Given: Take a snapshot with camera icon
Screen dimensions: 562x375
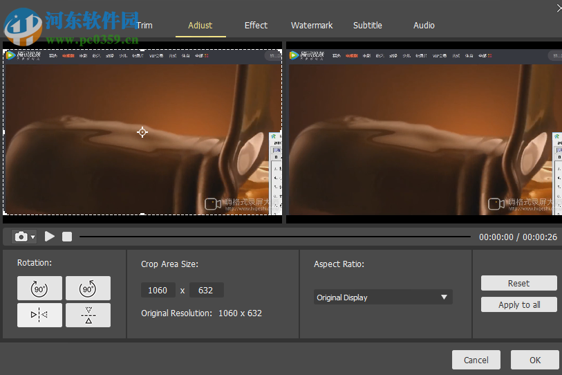Looking at the screenshot, I should pyautogui.click(x=21, y=237).
